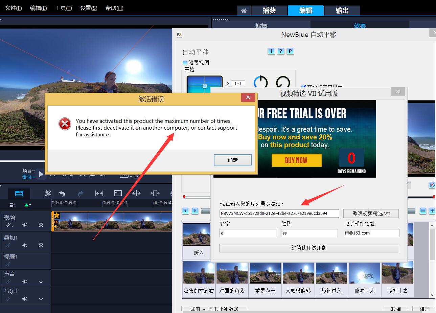Open the 文件(F) menu
The height and width of the screenshot is (313, 436).
click(x=14, y=8)
